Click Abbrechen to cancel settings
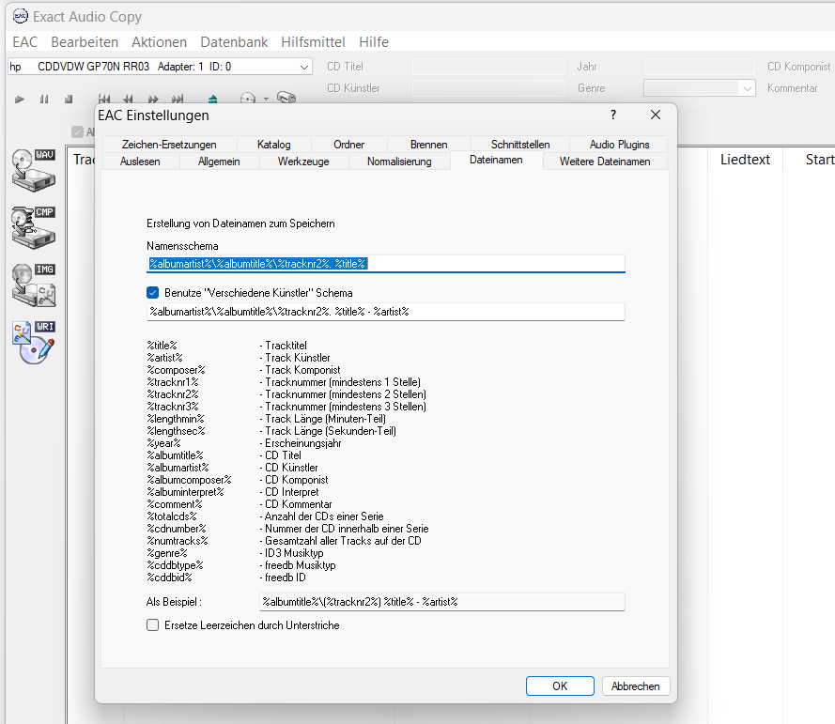835x724 pixels. tap(636, 686)
